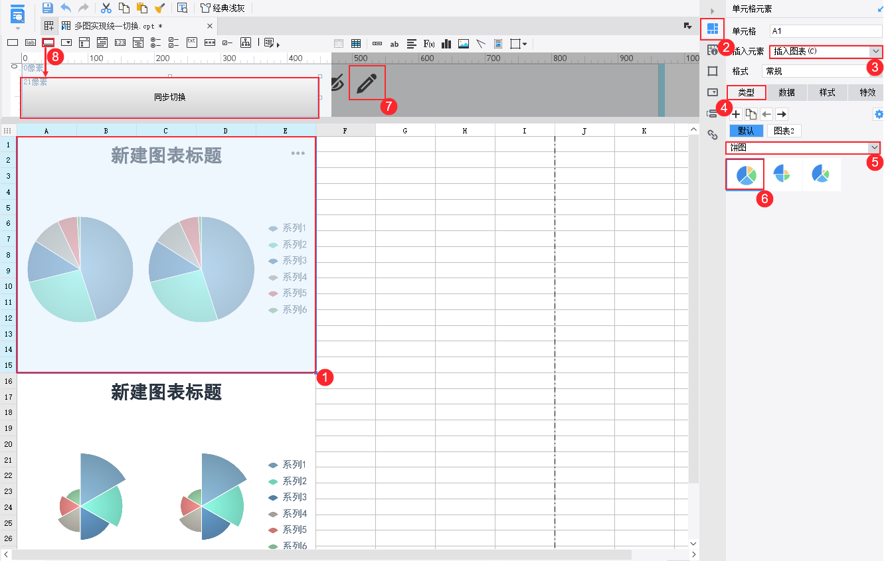Toggle parameter pane visibility eye icon

click(337, 83)
